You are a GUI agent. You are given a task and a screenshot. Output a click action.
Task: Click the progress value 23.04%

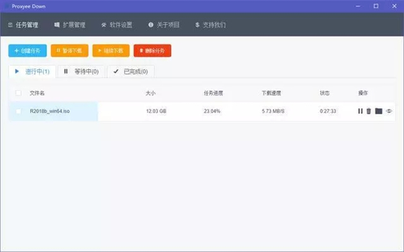pos(212,111)
